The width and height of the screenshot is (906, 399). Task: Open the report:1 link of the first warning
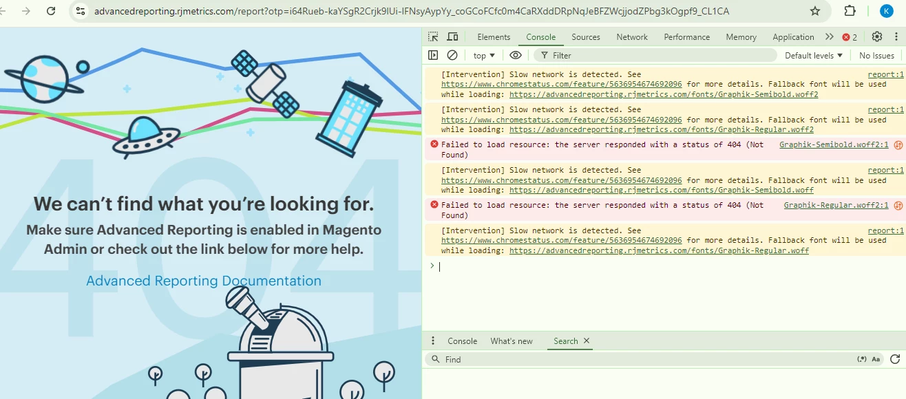(x=885, y=74)
